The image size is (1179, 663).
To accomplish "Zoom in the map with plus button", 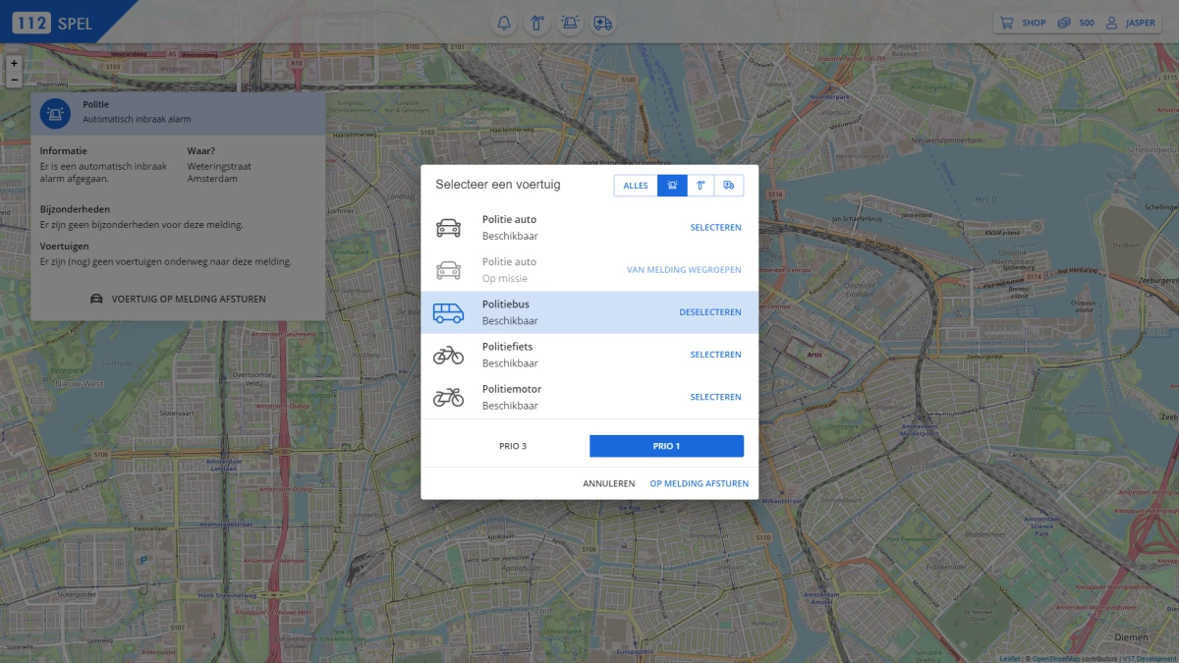I will [x=14, y=63].
